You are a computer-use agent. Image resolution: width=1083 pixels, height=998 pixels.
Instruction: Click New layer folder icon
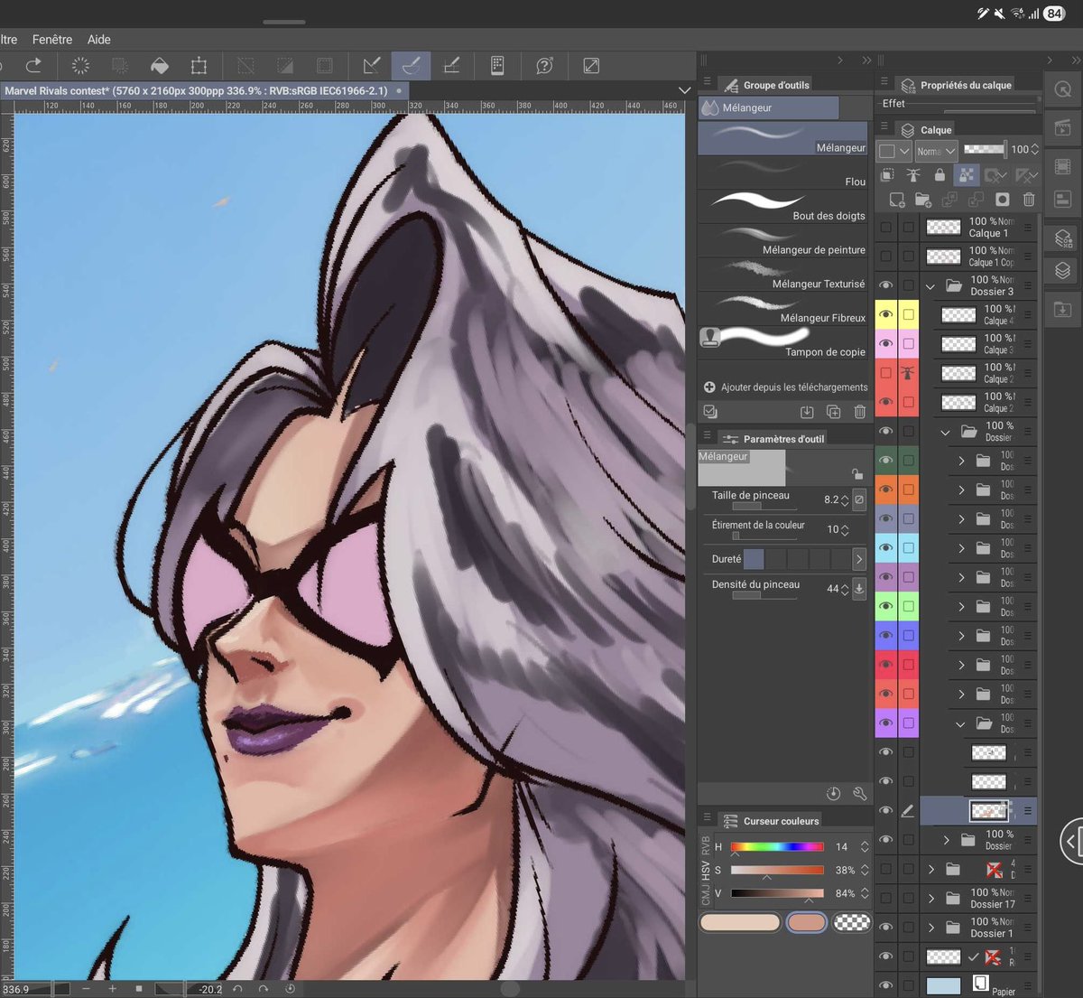pos(923,199)
